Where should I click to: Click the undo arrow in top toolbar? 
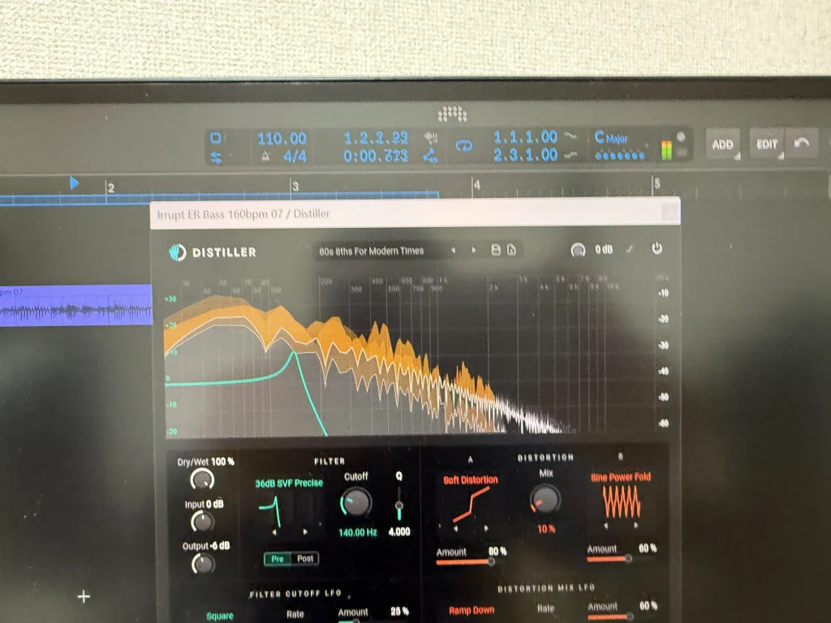802,144
